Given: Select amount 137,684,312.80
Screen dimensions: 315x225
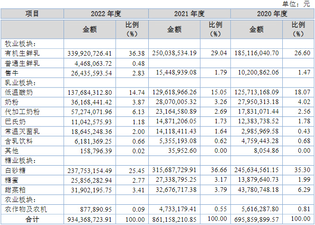Looking at the screenshot, I should pyautogui.click(x=90, y=92).
